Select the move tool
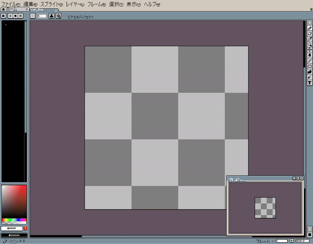Viewport: 313px width, 244px height. pyautogui.click(x=310, y=50)
